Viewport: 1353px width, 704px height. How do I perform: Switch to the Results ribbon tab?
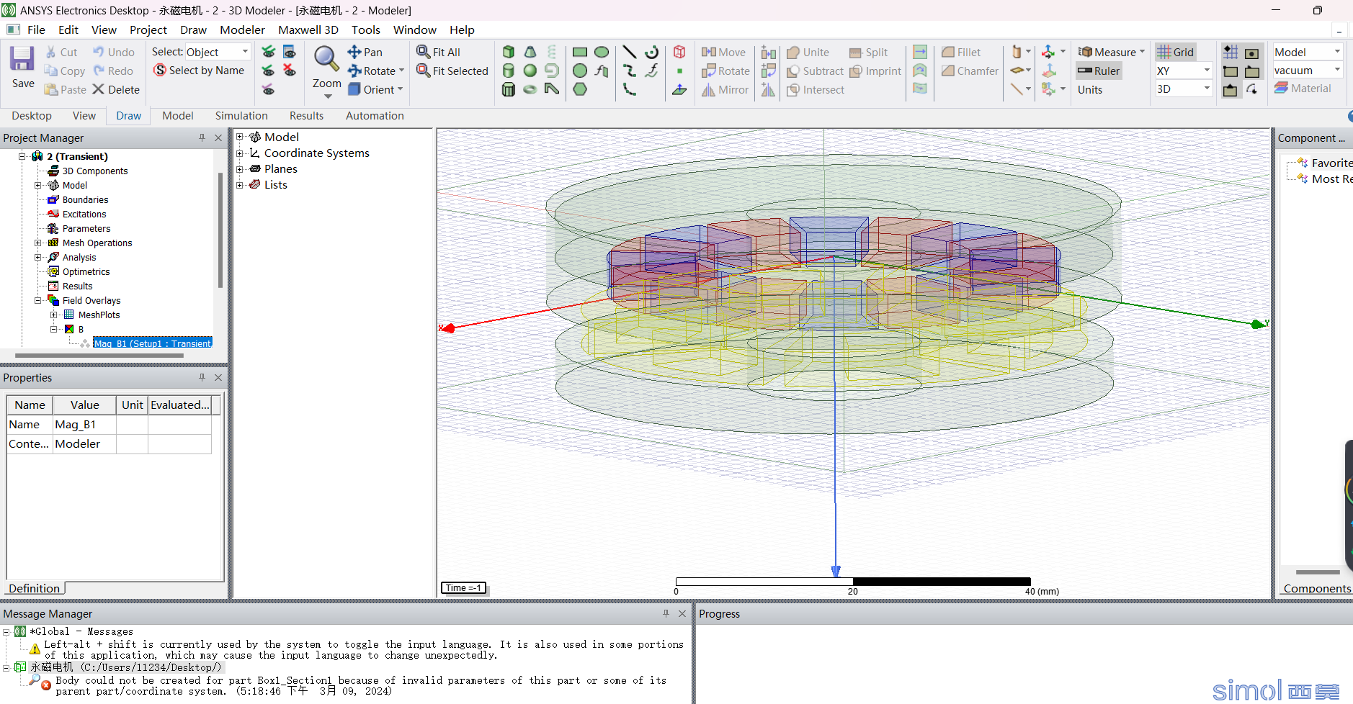pos(306,115)
